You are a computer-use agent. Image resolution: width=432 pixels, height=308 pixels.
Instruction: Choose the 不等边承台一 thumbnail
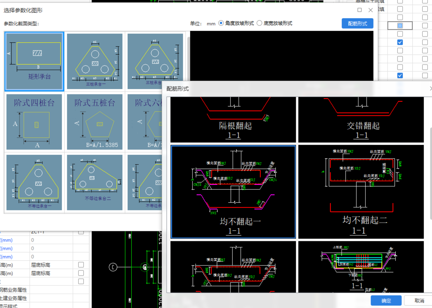34,182
